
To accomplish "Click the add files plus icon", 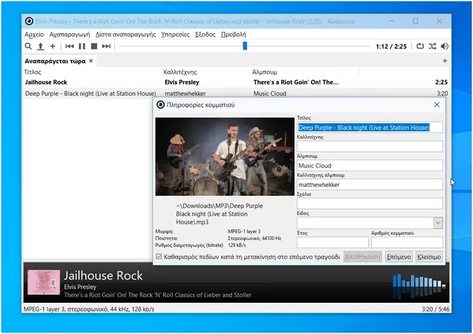I will 53,46.
